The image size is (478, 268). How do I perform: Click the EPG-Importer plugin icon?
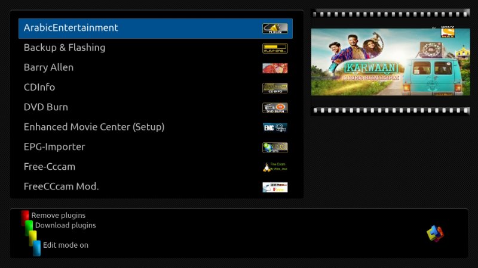coord(275,147)
